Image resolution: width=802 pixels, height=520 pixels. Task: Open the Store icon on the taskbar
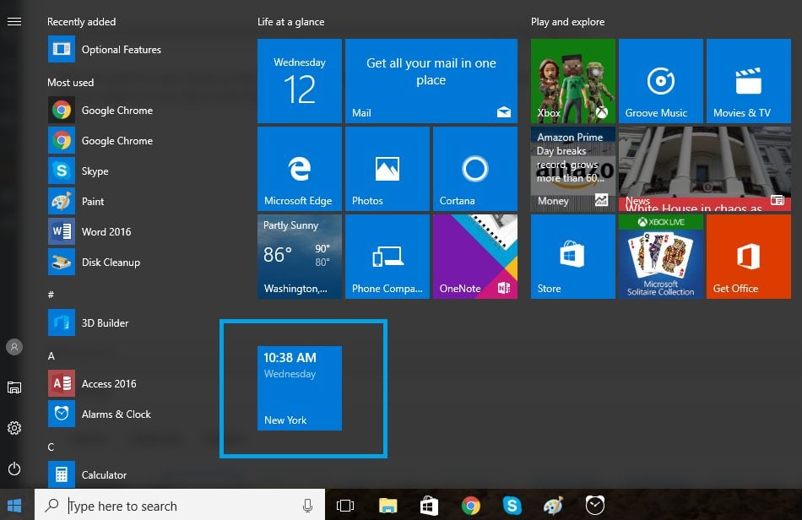429,506
